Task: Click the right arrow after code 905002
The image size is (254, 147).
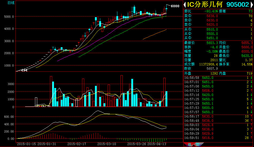Action: tap(252, 5)
